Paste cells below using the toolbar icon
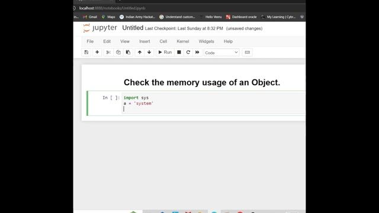This screenshot has width=379, height=213. pos(128,53)
